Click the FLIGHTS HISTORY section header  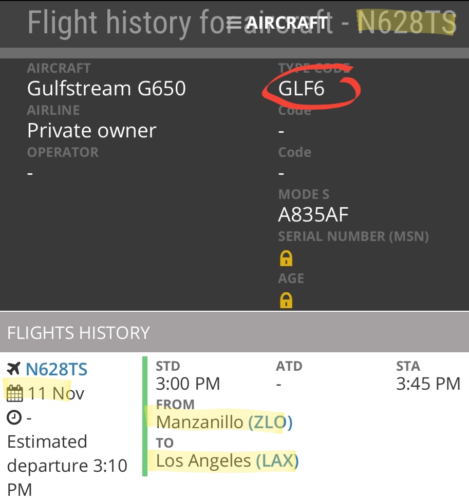pyautogui.click(x=79, y=333)
